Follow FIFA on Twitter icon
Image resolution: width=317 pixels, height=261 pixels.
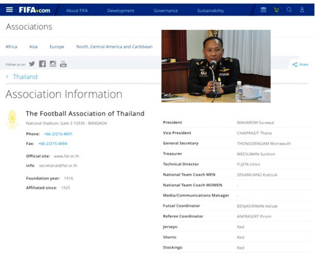pyautogui.click(x=32, y=64)
